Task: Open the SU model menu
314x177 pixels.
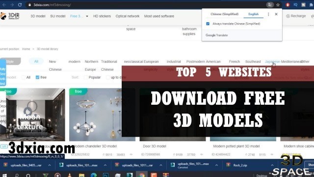Action: click(x=58, y=16)
